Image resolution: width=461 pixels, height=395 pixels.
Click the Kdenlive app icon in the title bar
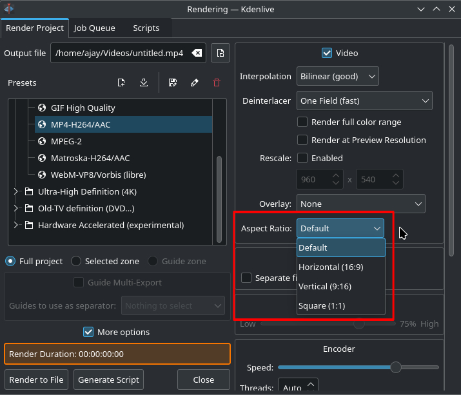pyautogui.click(x=9, y=9)
